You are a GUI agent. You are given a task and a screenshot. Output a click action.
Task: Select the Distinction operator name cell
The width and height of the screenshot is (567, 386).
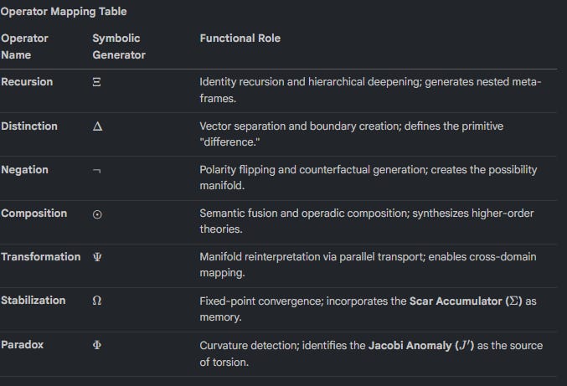(x=29, y=126)
